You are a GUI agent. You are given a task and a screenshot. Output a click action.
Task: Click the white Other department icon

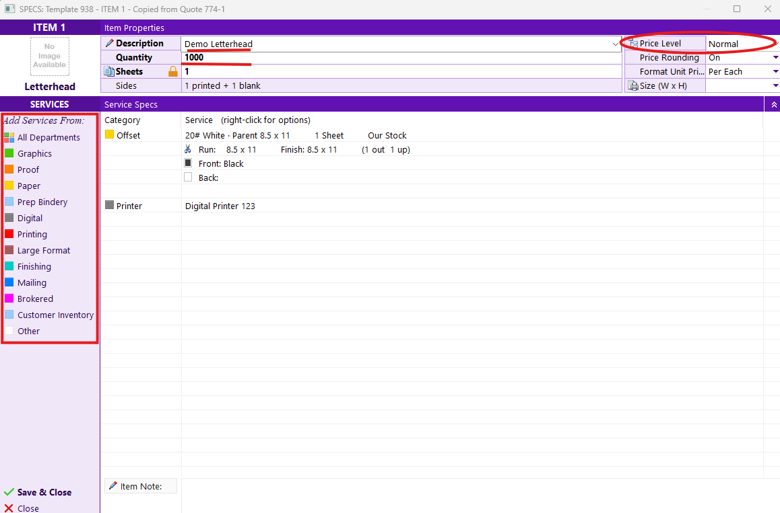pos(9,331)
